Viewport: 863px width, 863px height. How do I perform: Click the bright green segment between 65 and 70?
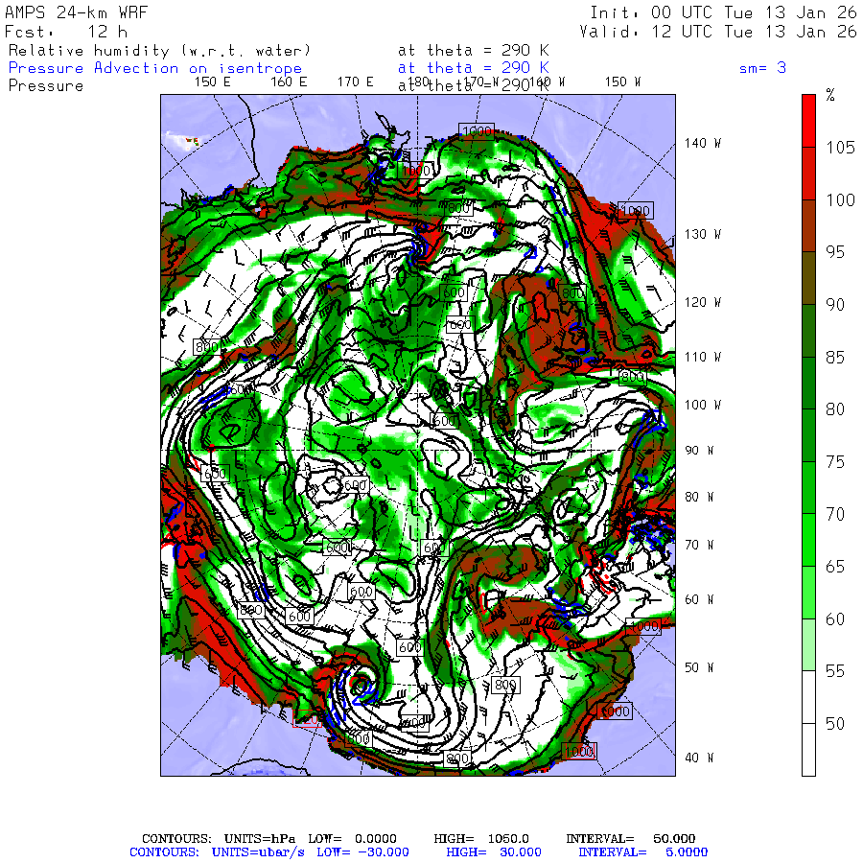click(x=808, y=540)
